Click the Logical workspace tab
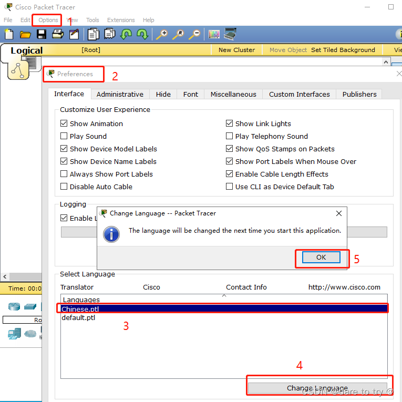Screen dimensions: 402x402 pyautogui.click(x=27, y=50)
